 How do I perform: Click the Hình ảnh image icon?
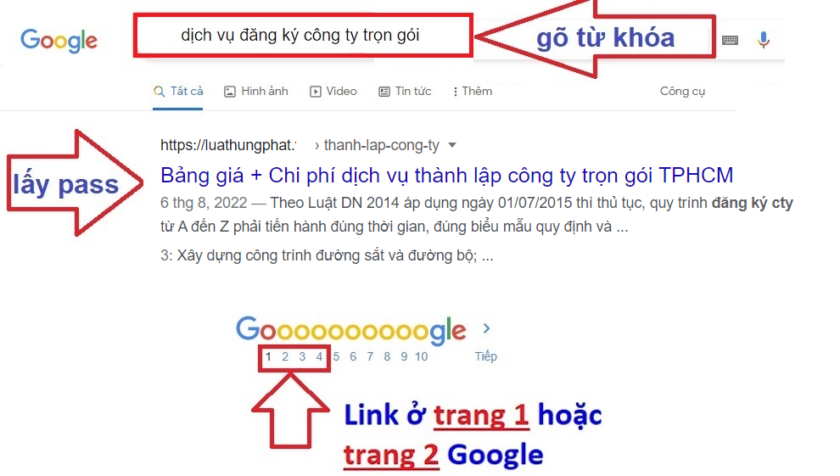(x=230, y=92)
